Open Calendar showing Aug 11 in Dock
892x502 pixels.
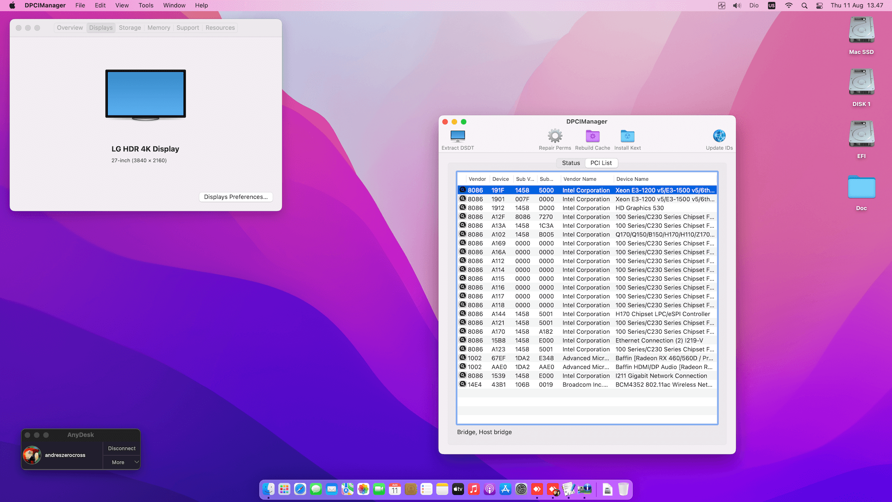pyautogui.click(x=395, y=489)
